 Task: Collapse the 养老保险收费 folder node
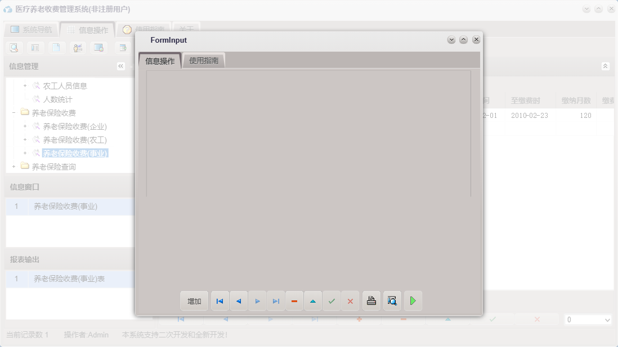tap(14, 113)
